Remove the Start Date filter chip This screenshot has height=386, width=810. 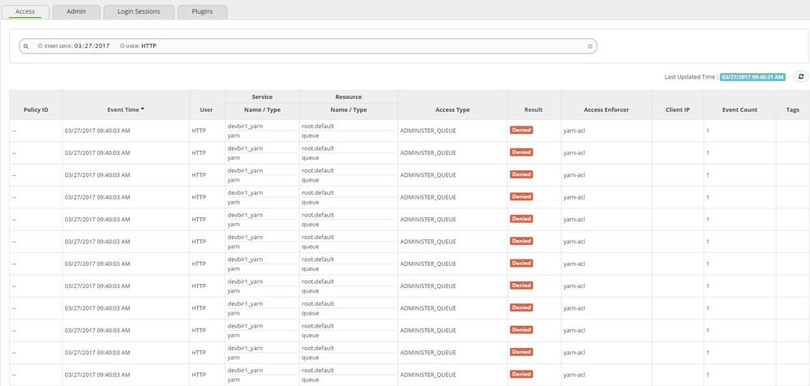(40, 46)
